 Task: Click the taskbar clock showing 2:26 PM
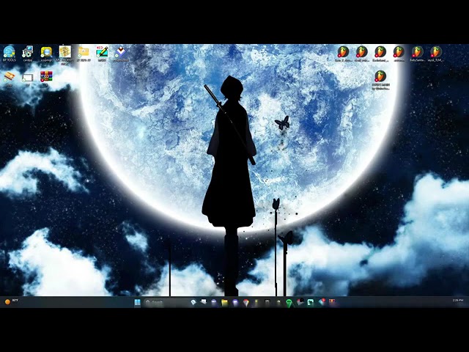click(457, 300)
